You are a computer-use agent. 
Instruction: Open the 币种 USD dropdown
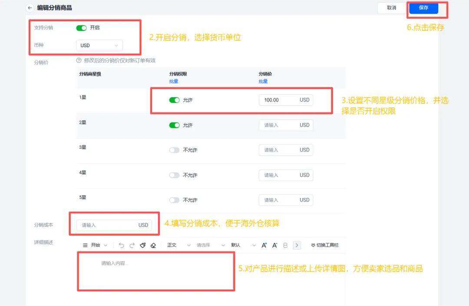pyautogui.click(x=99, y=46)
